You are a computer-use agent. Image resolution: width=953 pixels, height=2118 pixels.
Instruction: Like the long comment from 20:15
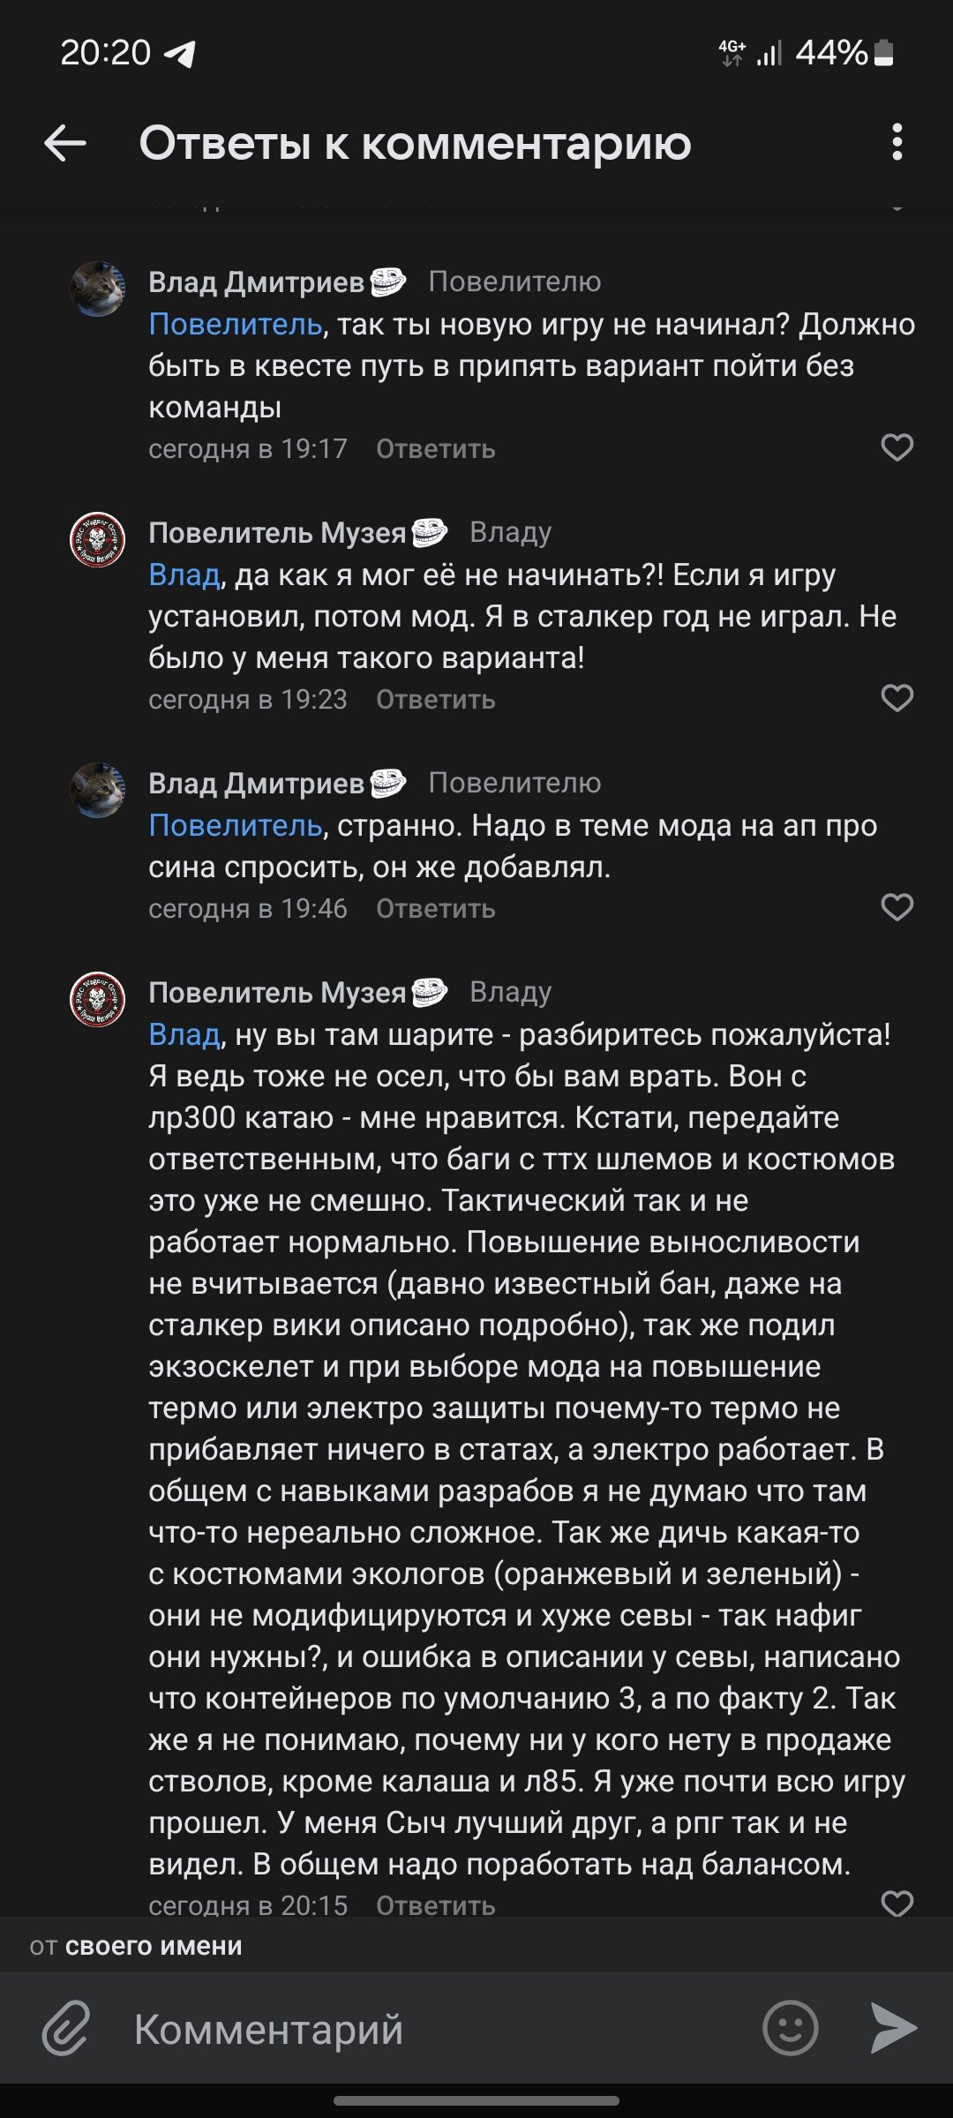click(897, 1902)
